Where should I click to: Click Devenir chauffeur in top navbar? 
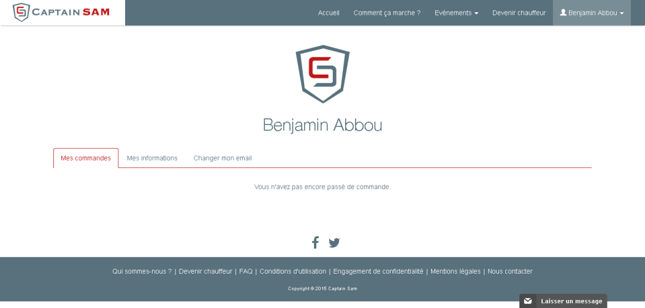pyautogui.click(x=519, y=13)
